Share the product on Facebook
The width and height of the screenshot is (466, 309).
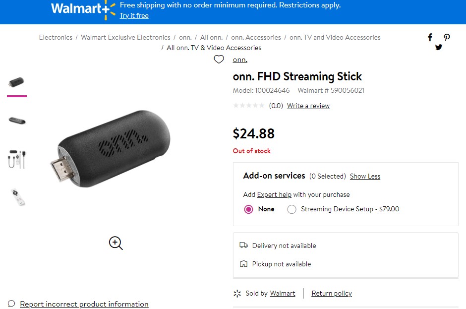pyautogui.click(x=430, y=37)
